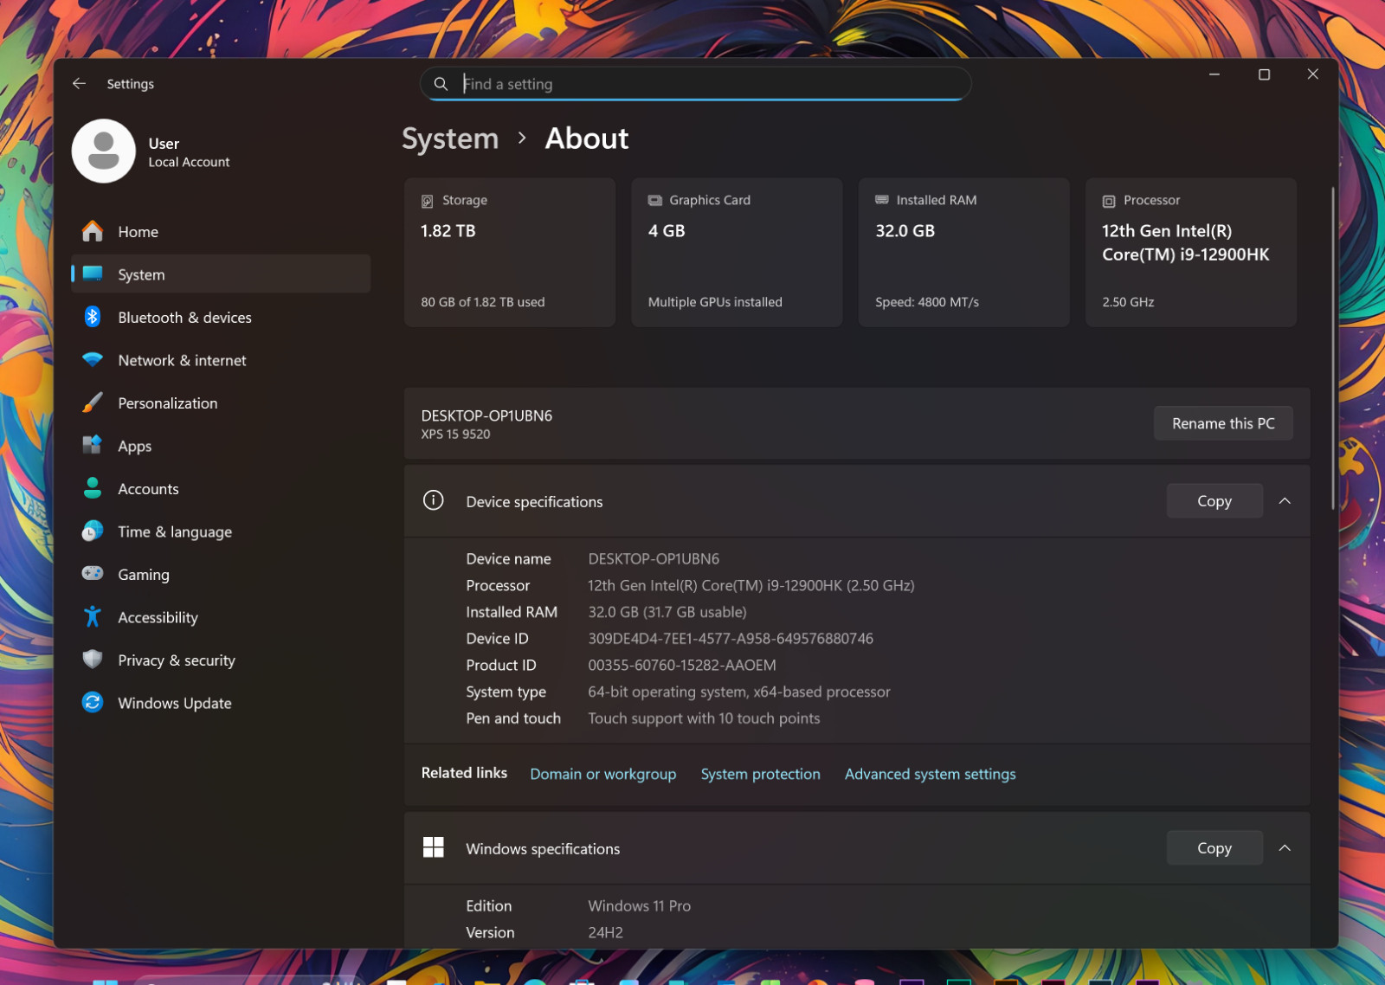Select the "Windows 11 Pro" Edition value
Screen dimensions: 1385x985
640,906
